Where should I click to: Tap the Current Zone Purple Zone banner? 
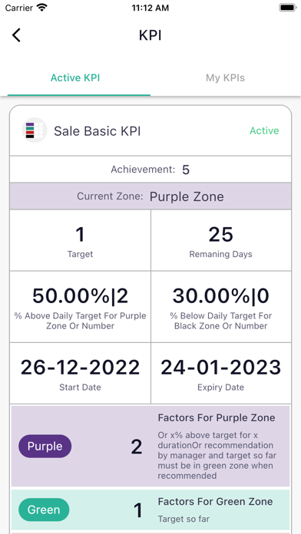pyautogui.click(x=150, y=196)
